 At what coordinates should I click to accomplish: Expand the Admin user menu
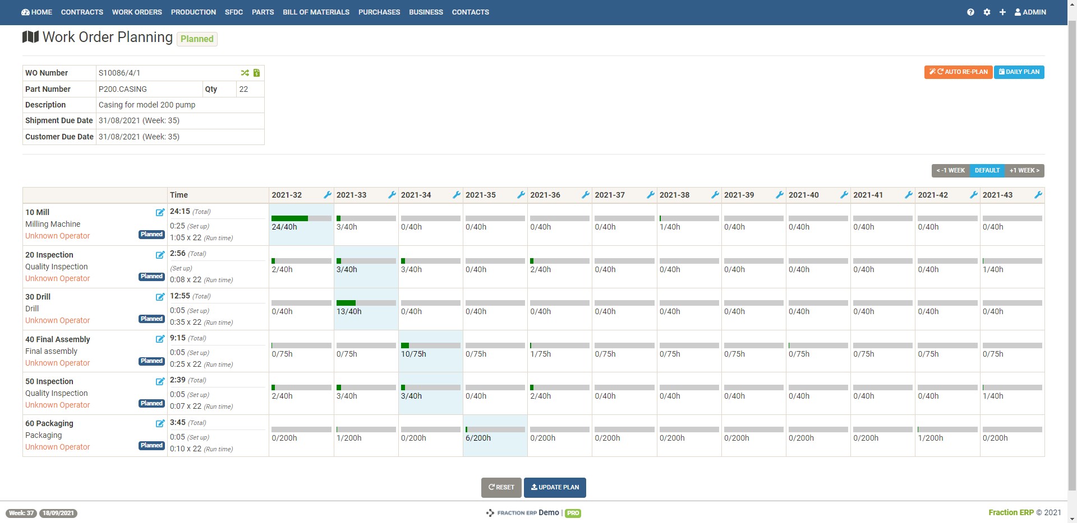pyautogui.click(x=1030, y=12)
